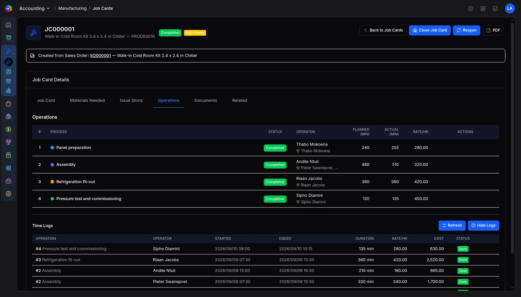The height and width of the screenshot is (297, 521).
Task: Open the people group icon in sidebar
Action: tap(8, 142)
